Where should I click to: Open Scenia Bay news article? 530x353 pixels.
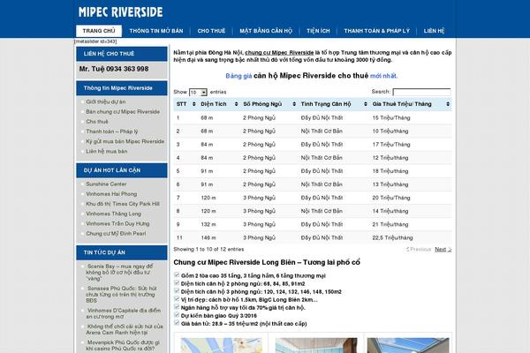(x=119, y=273)
